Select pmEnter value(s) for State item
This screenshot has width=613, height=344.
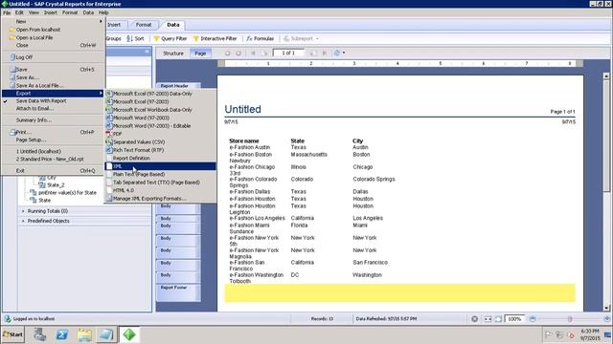pyautogui.click(x=67, y=193)
